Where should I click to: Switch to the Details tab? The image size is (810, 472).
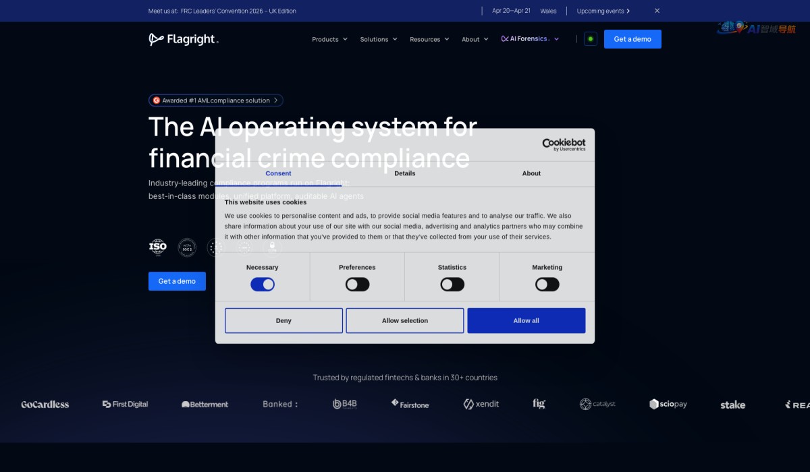point(405,173)
